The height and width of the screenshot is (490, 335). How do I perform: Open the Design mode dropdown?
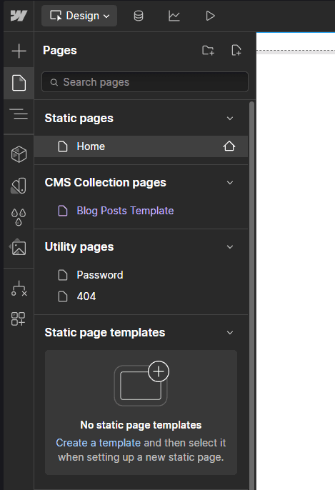[x=79, y=16]
